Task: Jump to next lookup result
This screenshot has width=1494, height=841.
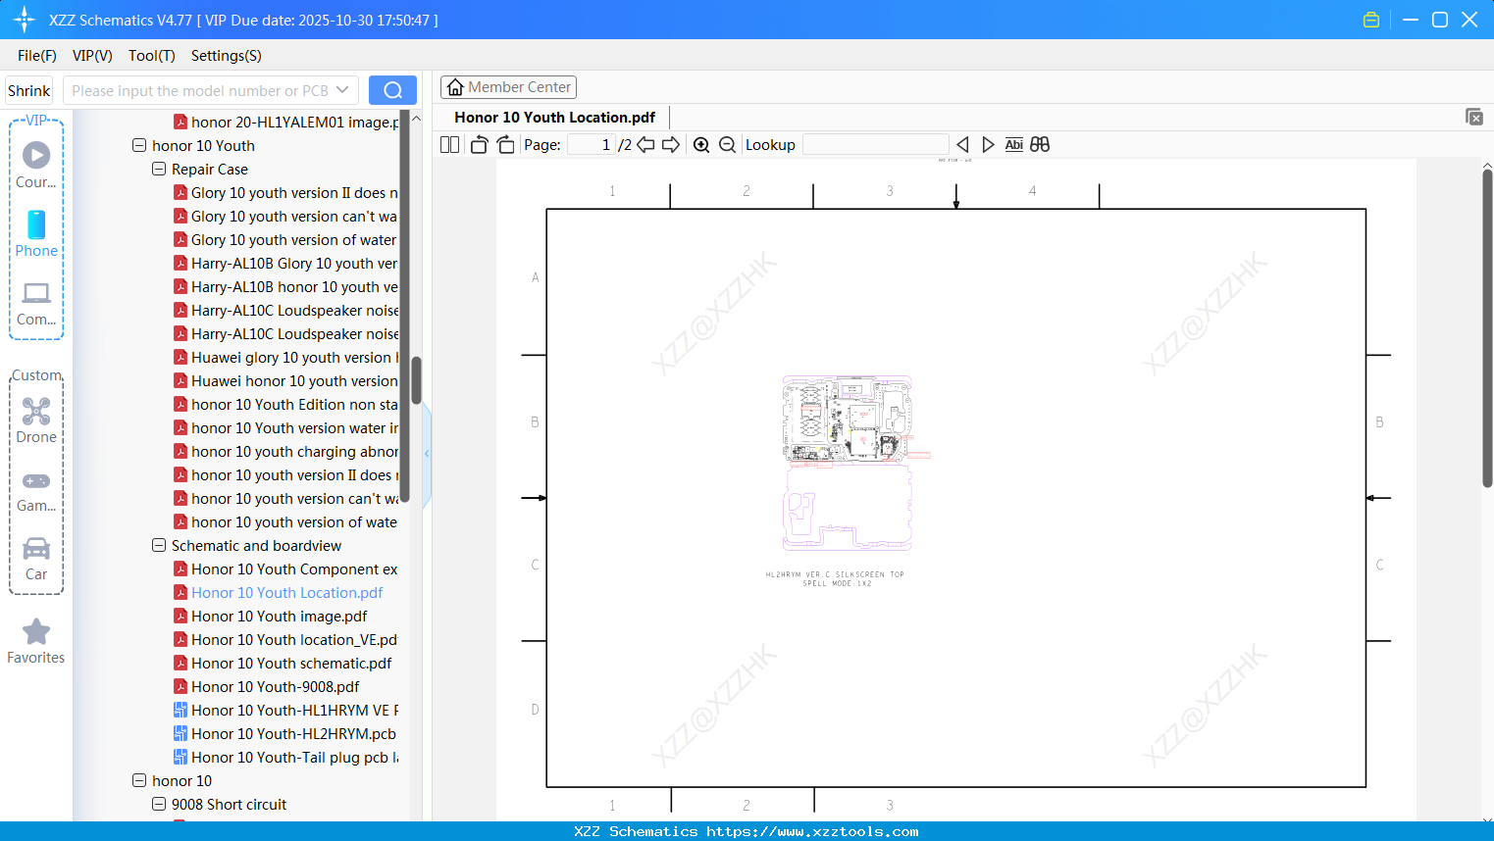Action: tap(988, 145)
